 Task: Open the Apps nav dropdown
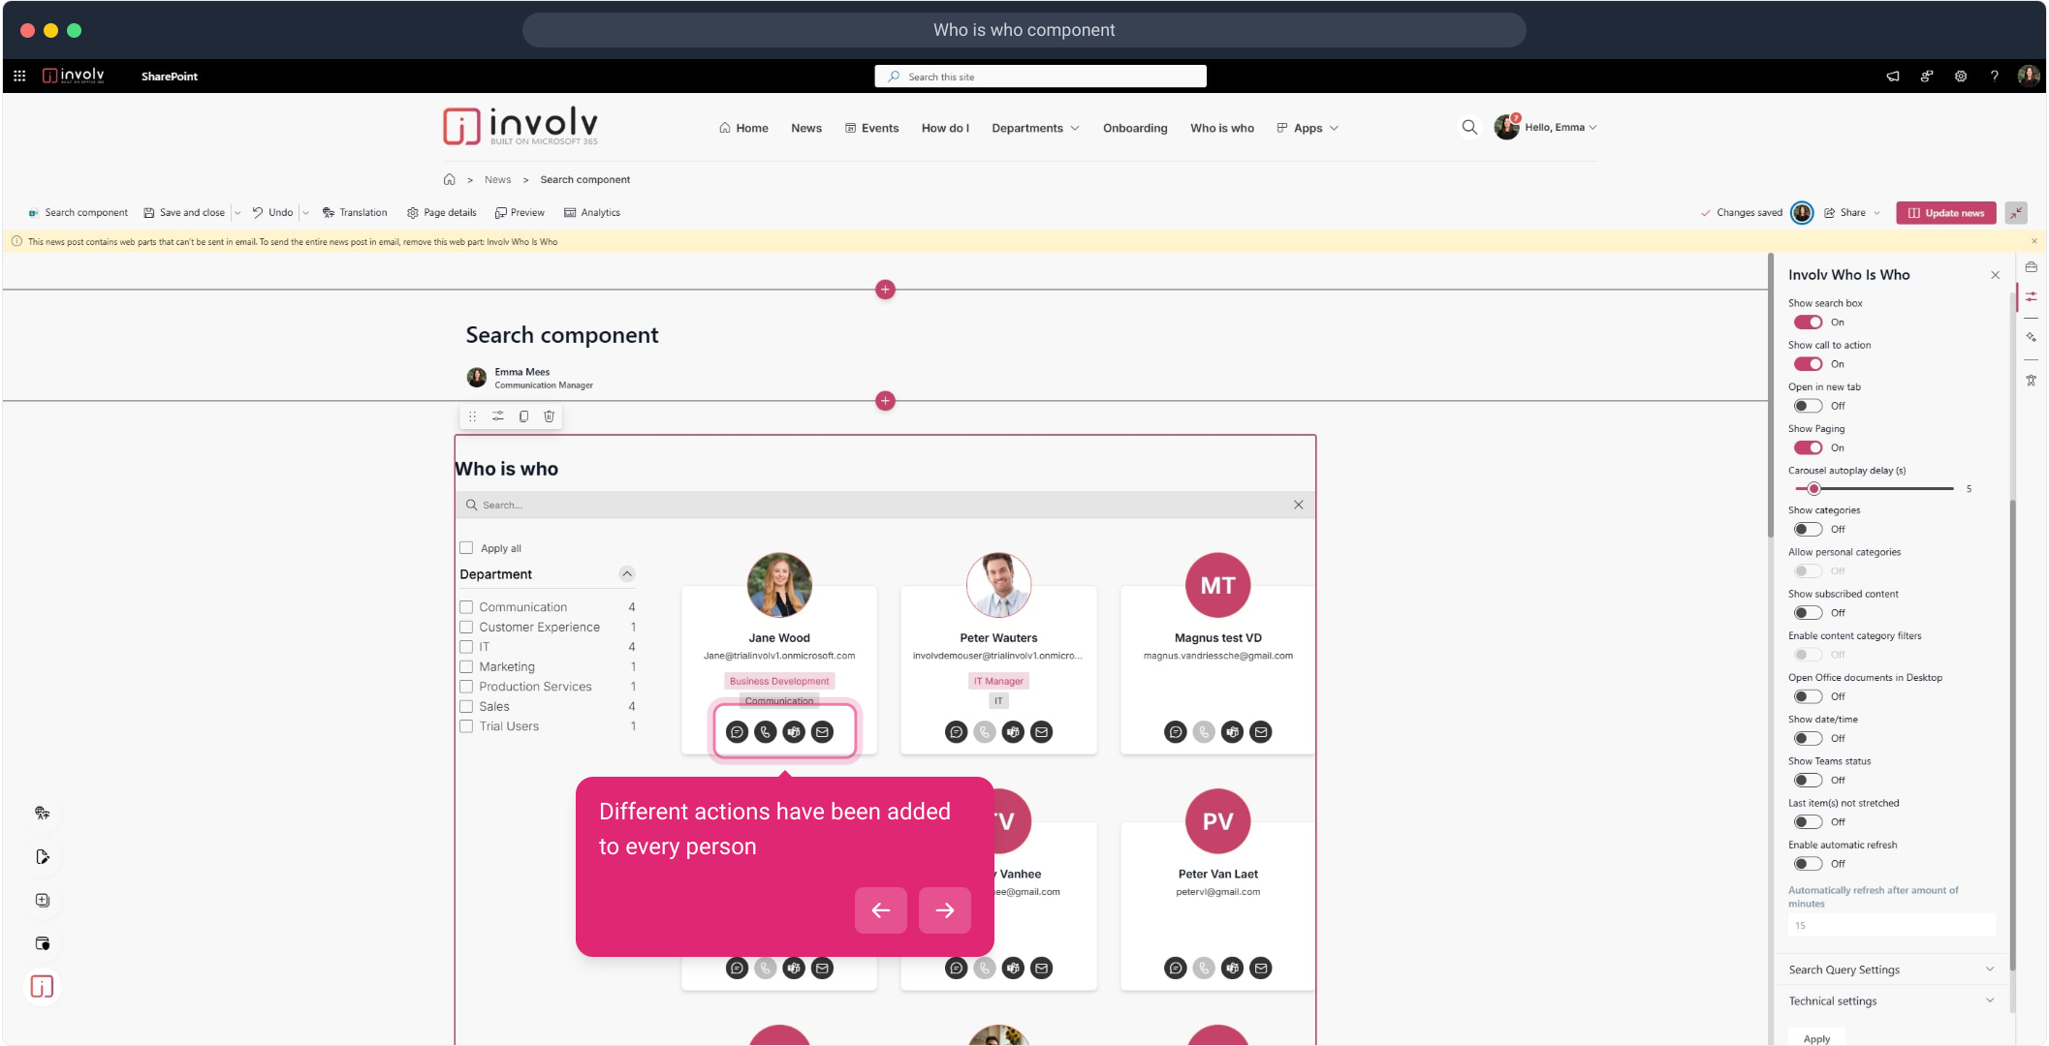[x=1308, y=128]
